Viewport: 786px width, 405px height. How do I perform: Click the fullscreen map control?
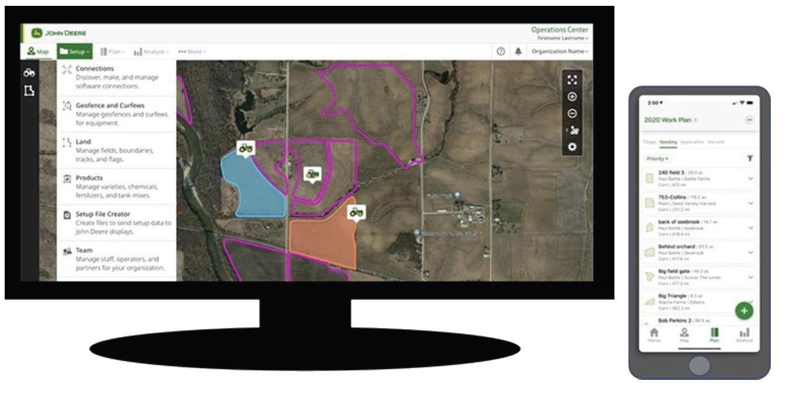point(571,80)
